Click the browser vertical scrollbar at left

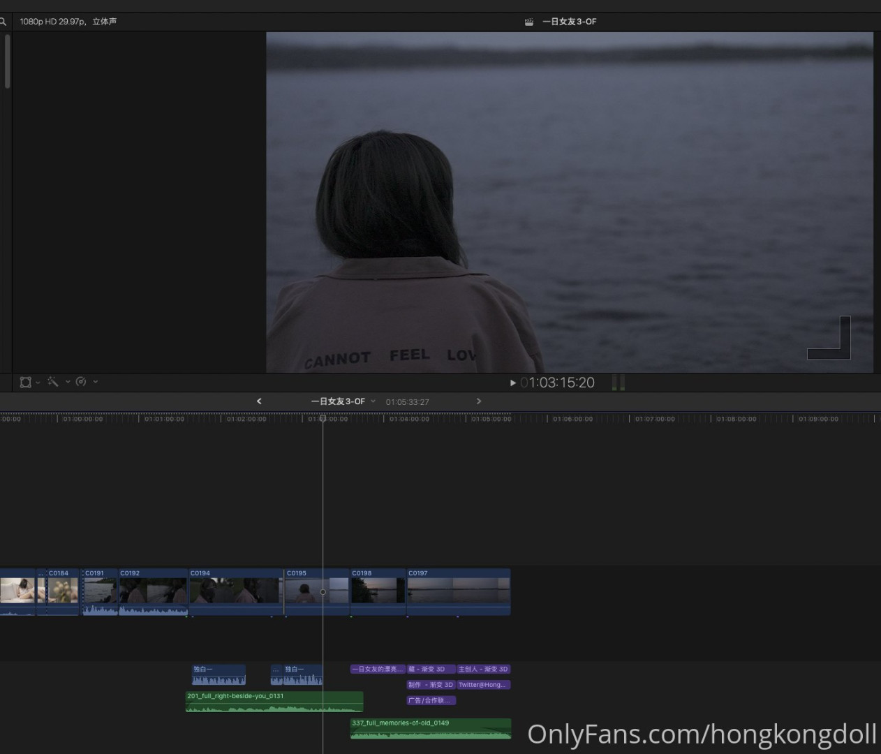click(7, 61)
